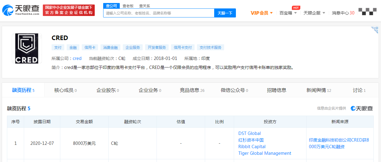Click the 8000万美元 amount cell

coord(84,143)
